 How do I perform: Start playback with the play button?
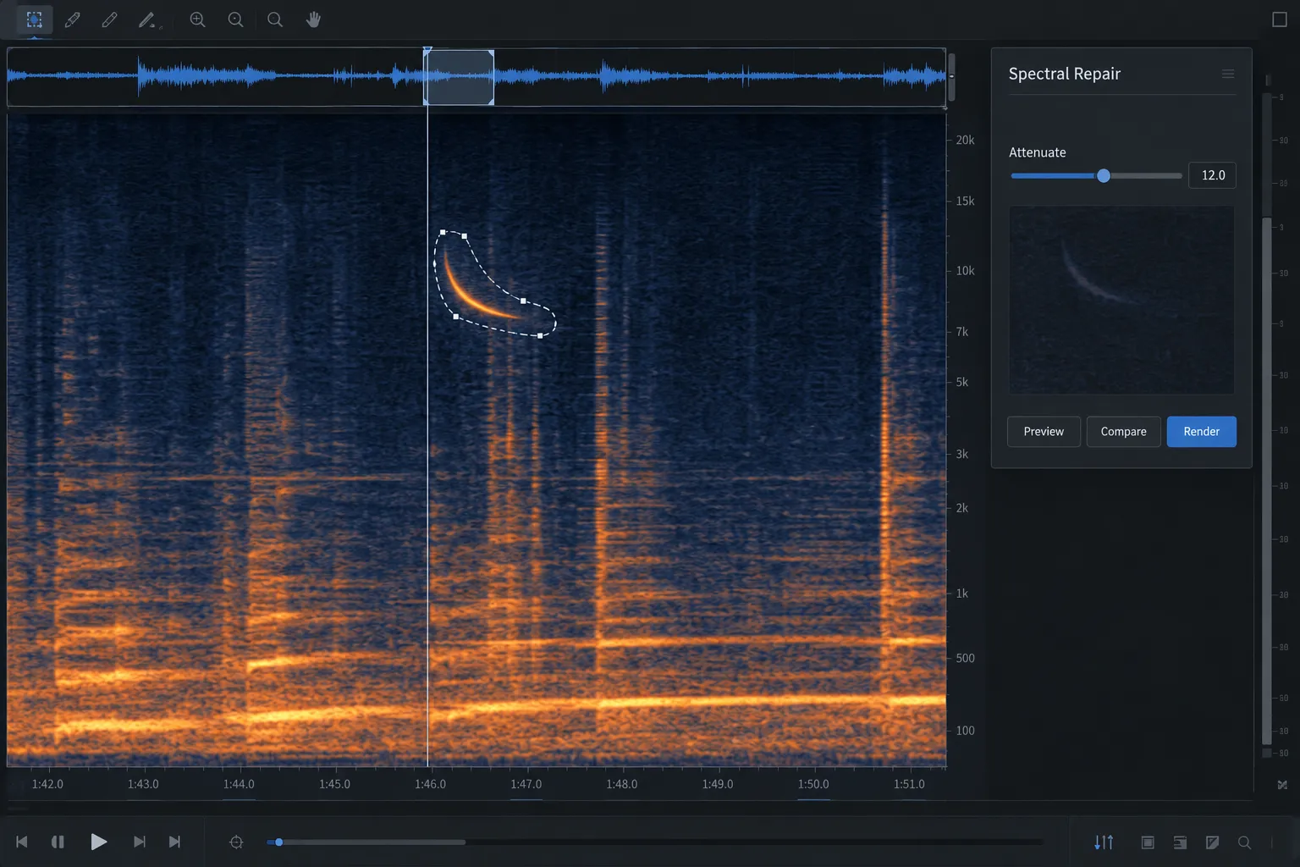pyautogui.click(x=98, y=842)
